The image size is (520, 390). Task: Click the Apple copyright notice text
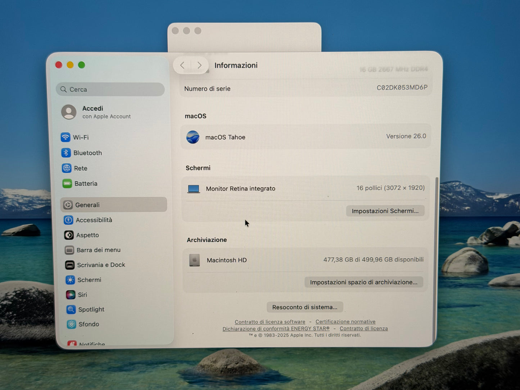coord(304,335)
